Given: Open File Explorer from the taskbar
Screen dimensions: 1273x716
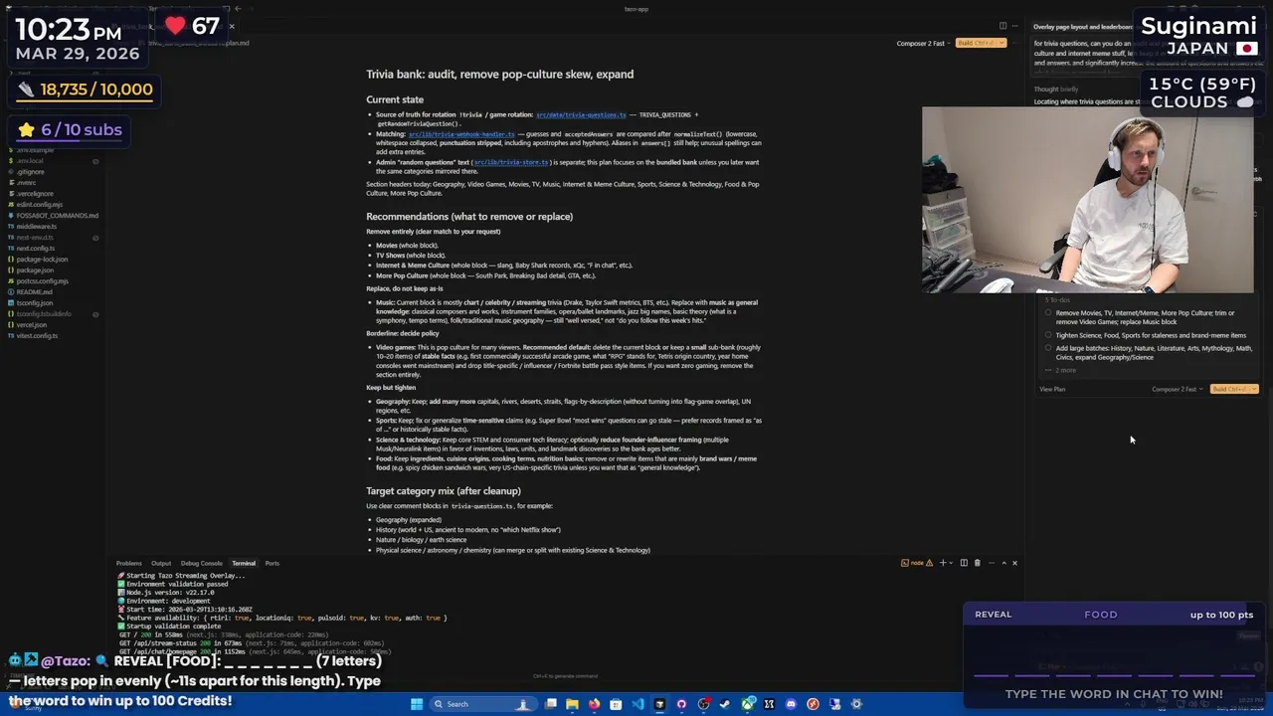Looking at the screenshot, I should [572, 704].
